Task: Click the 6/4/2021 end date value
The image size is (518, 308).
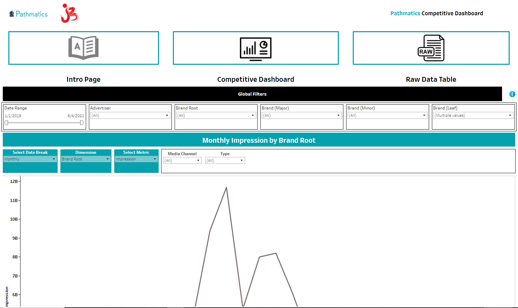Action: (76, 116)
